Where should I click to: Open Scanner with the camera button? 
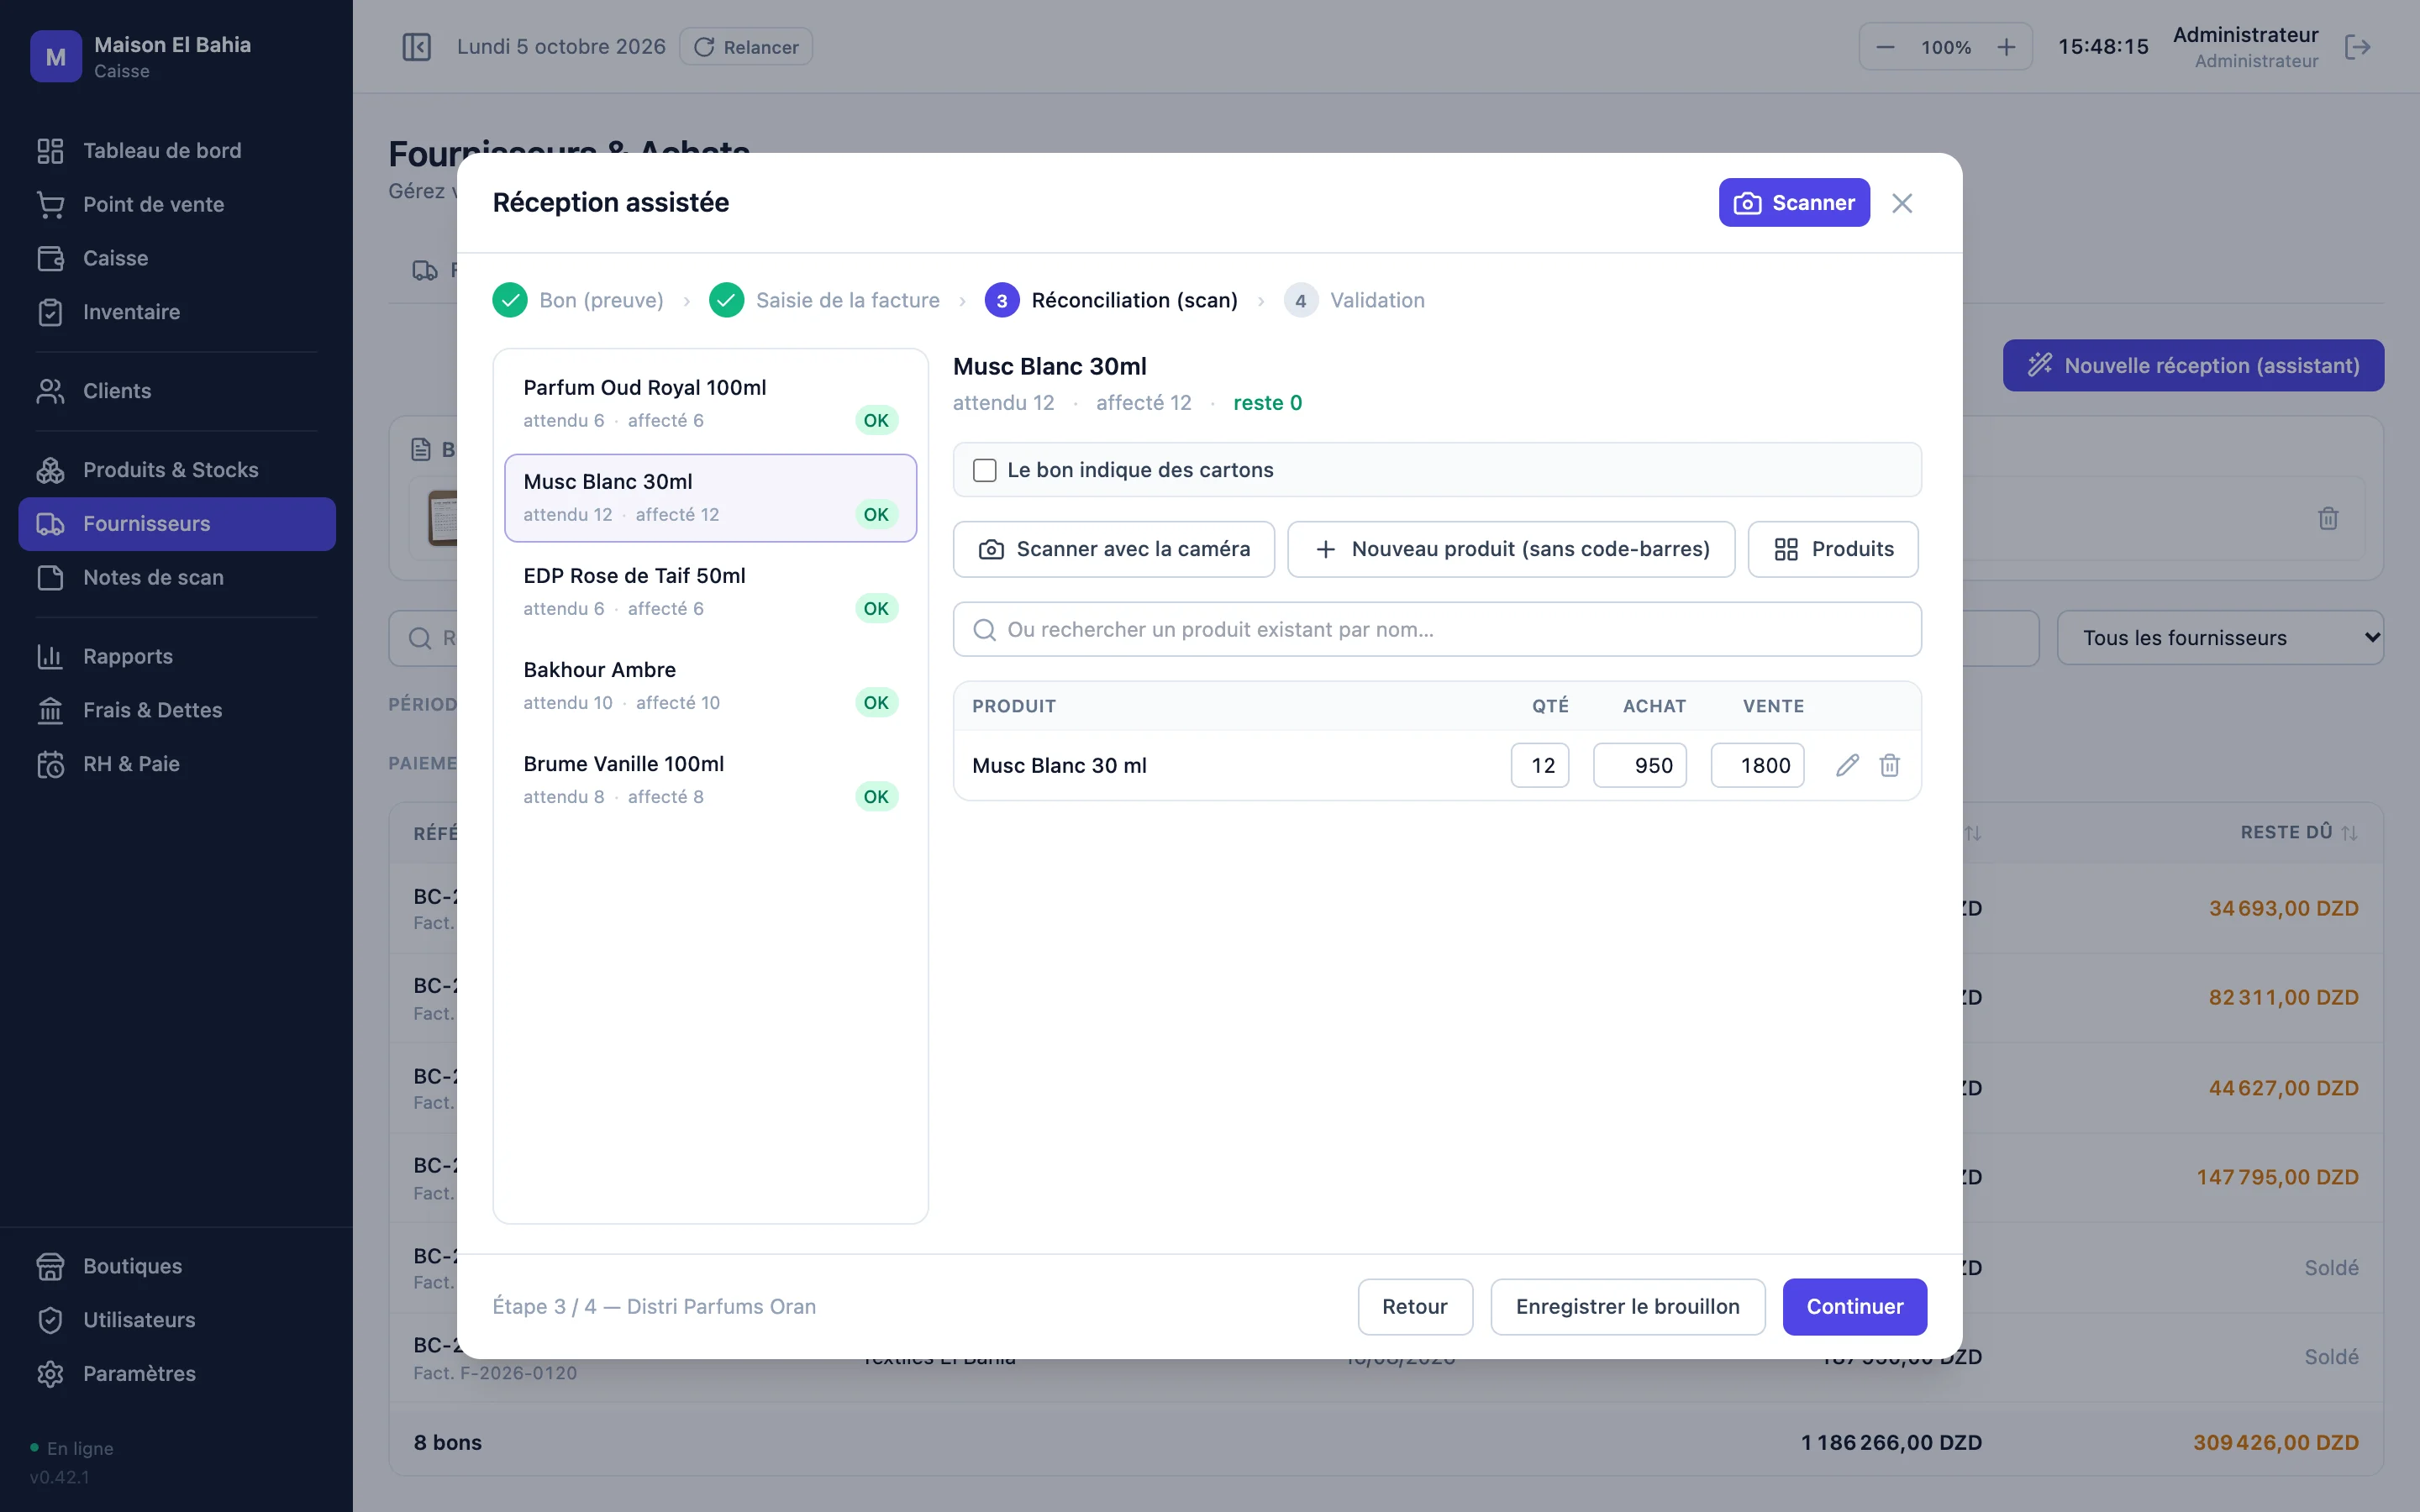point(1794,203)
